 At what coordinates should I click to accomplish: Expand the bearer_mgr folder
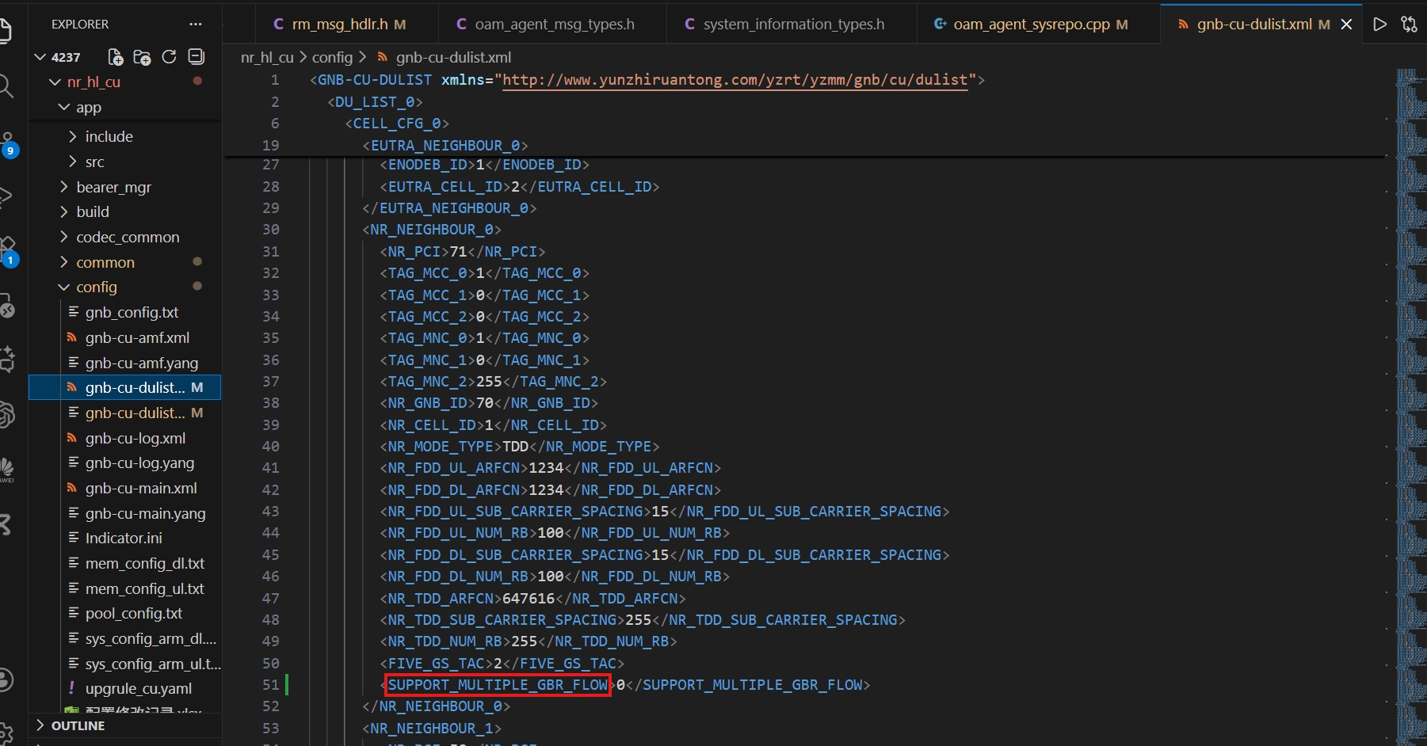[x=113, y=188]
